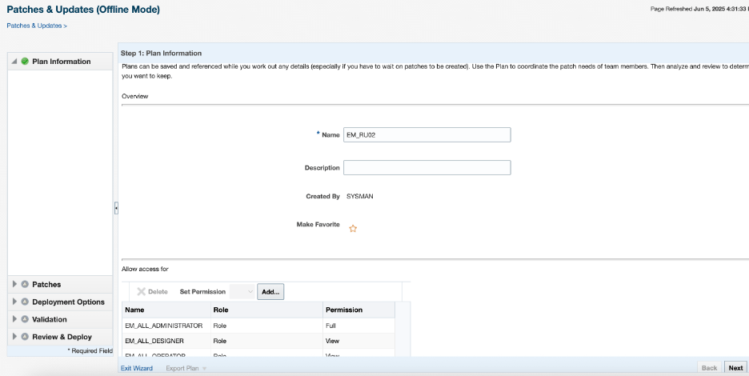Image resolution: width=749 pixels, height=376 pixels.
Task: Click into the plan Name field
Action: pyautogui.click(x=427, y=135)
